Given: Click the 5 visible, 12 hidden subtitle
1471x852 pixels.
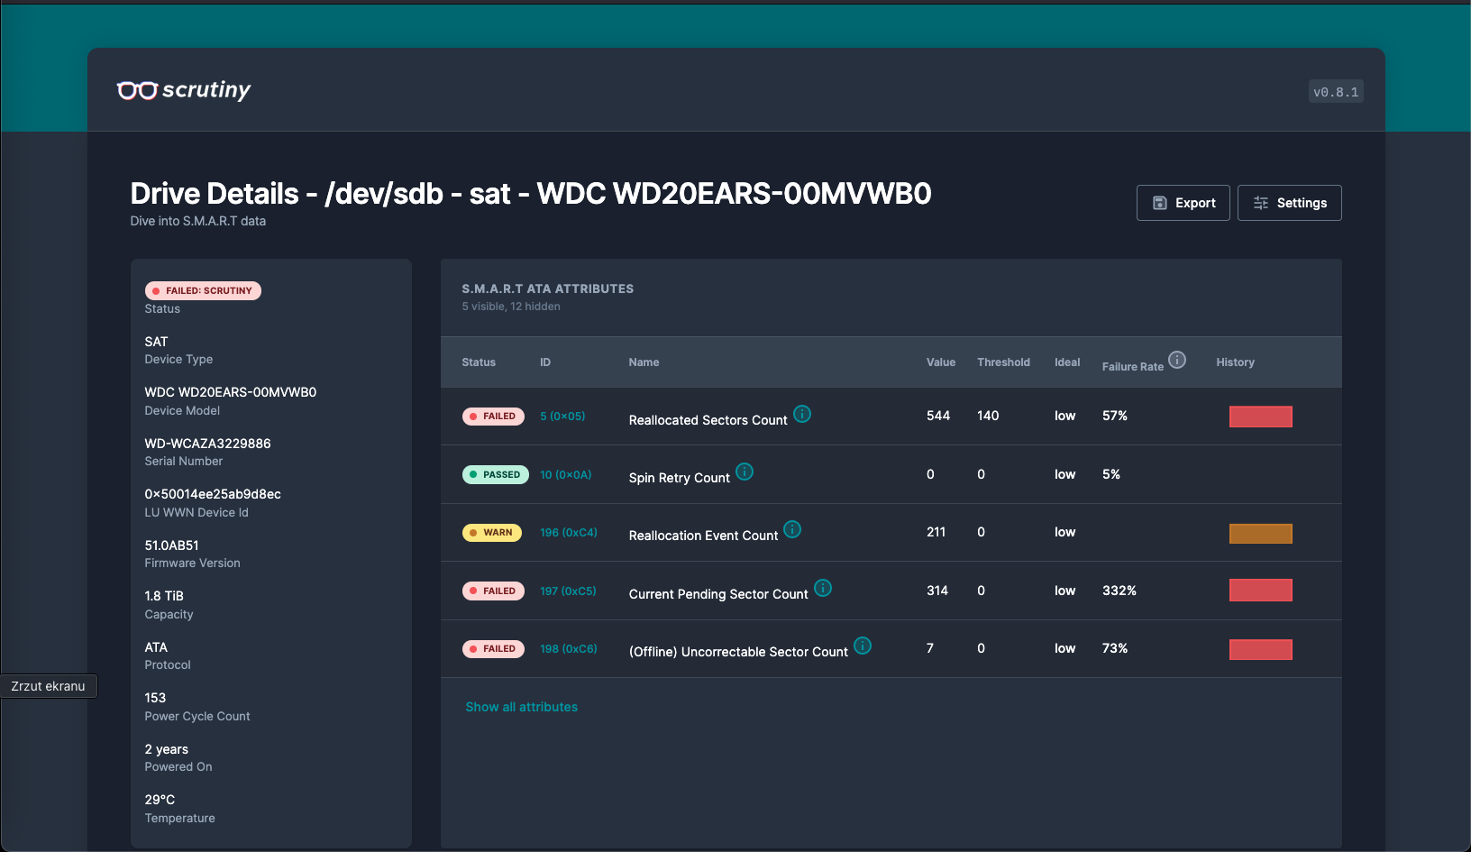Looking at the screenshot, I should pyautogui.click(x=511, y=307).
